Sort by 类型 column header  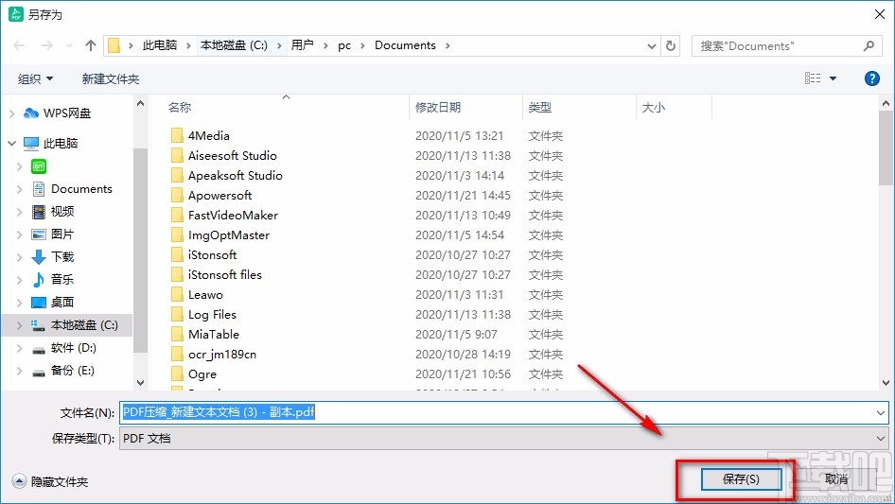coord(539,107)
